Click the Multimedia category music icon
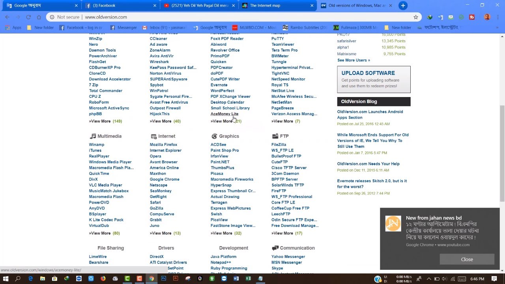Image resolution: width=505 pixels, height=284 pixels. tap(93, 136)
